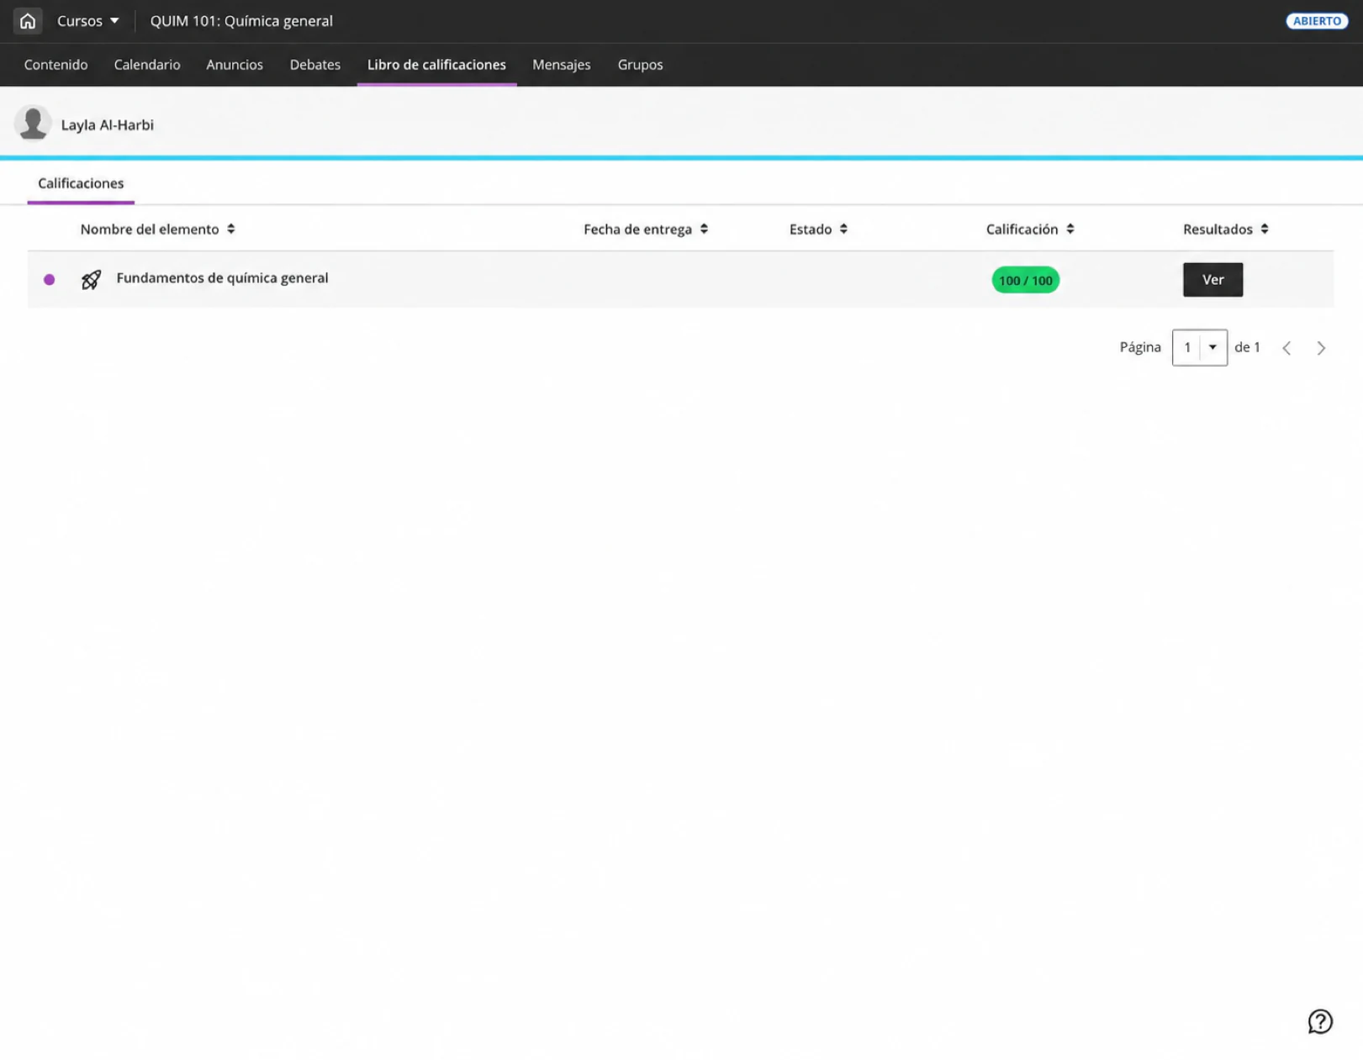The height and width of the screenshot is (1060, 1363).
Task: Open the Mensajes tab
Action: pyautogui.click(x=562, y=65)
